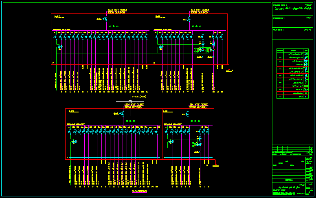Click the red earth arrow beside bottom-right panel
This screenshot has height=198, width=316.
click(216, 164)
